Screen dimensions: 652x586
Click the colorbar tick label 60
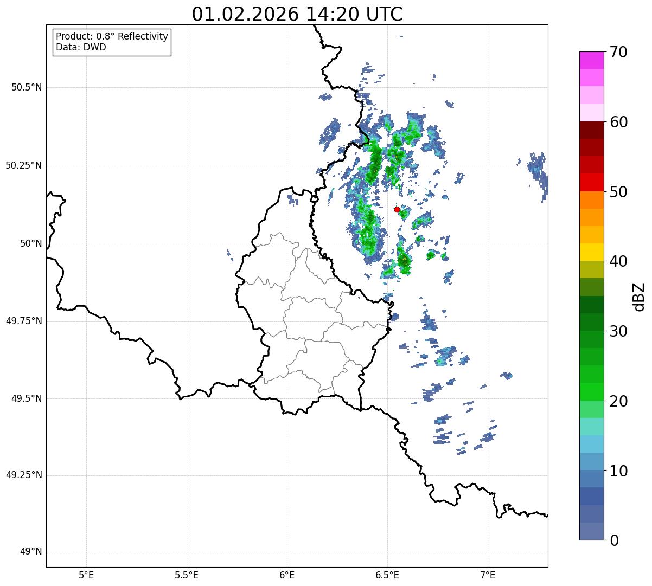618,122
